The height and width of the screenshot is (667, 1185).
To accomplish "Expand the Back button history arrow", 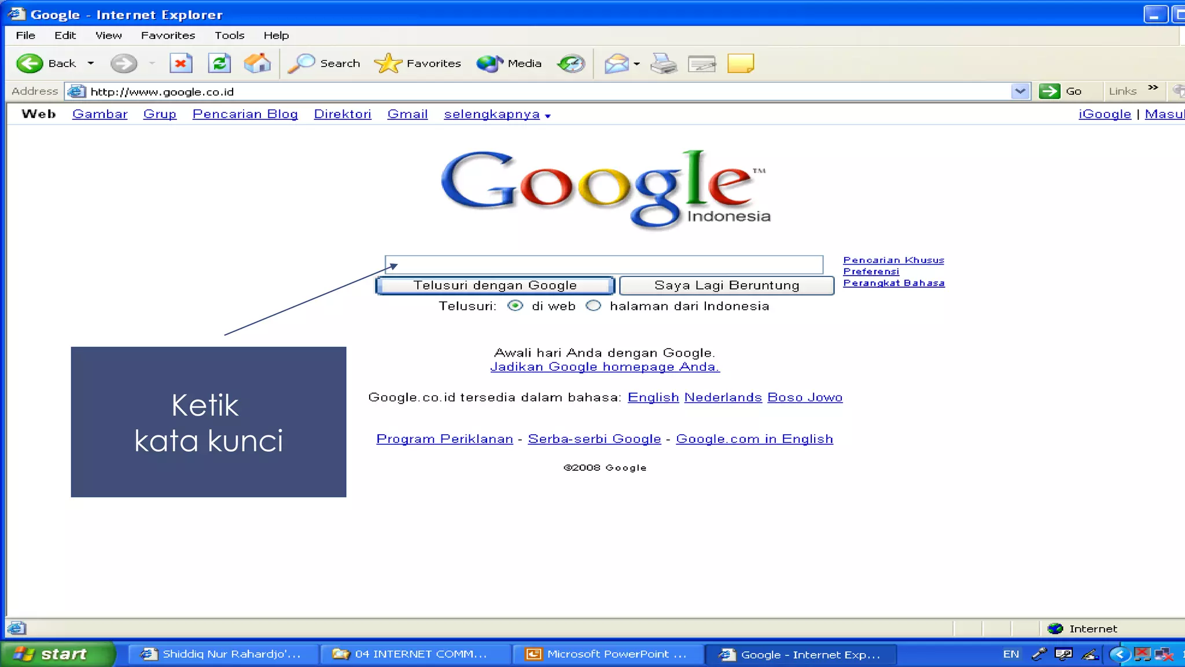I will pos(91,63).
